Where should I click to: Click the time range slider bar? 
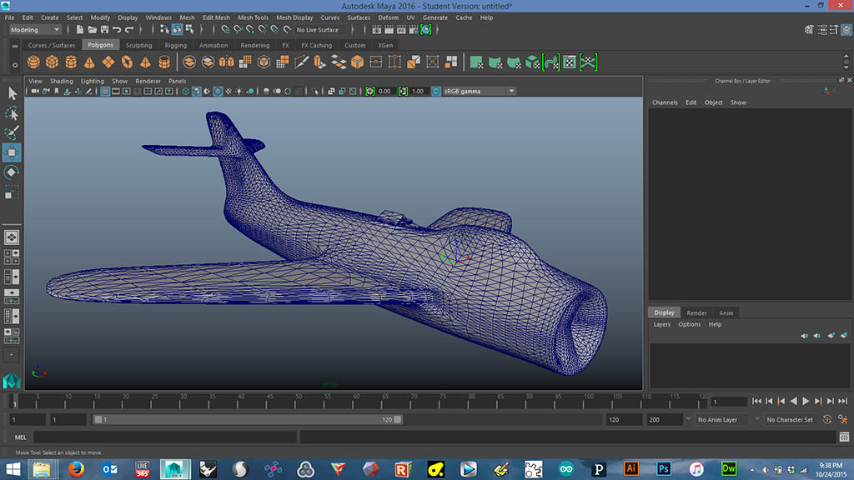(x=247, y=420)
